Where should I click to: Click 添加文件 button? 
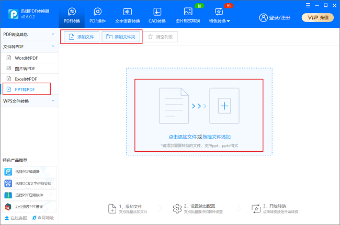coord(82,37)
